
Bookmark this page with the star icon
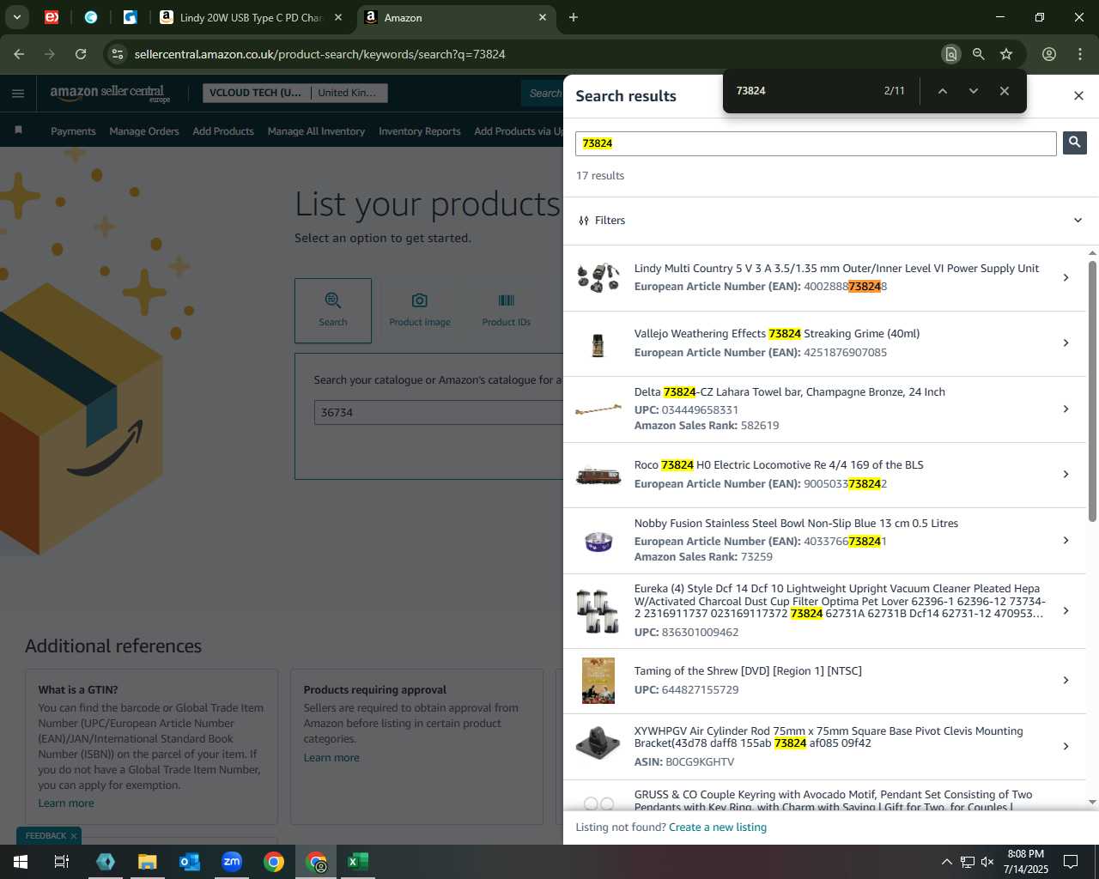coord(1006,54)
